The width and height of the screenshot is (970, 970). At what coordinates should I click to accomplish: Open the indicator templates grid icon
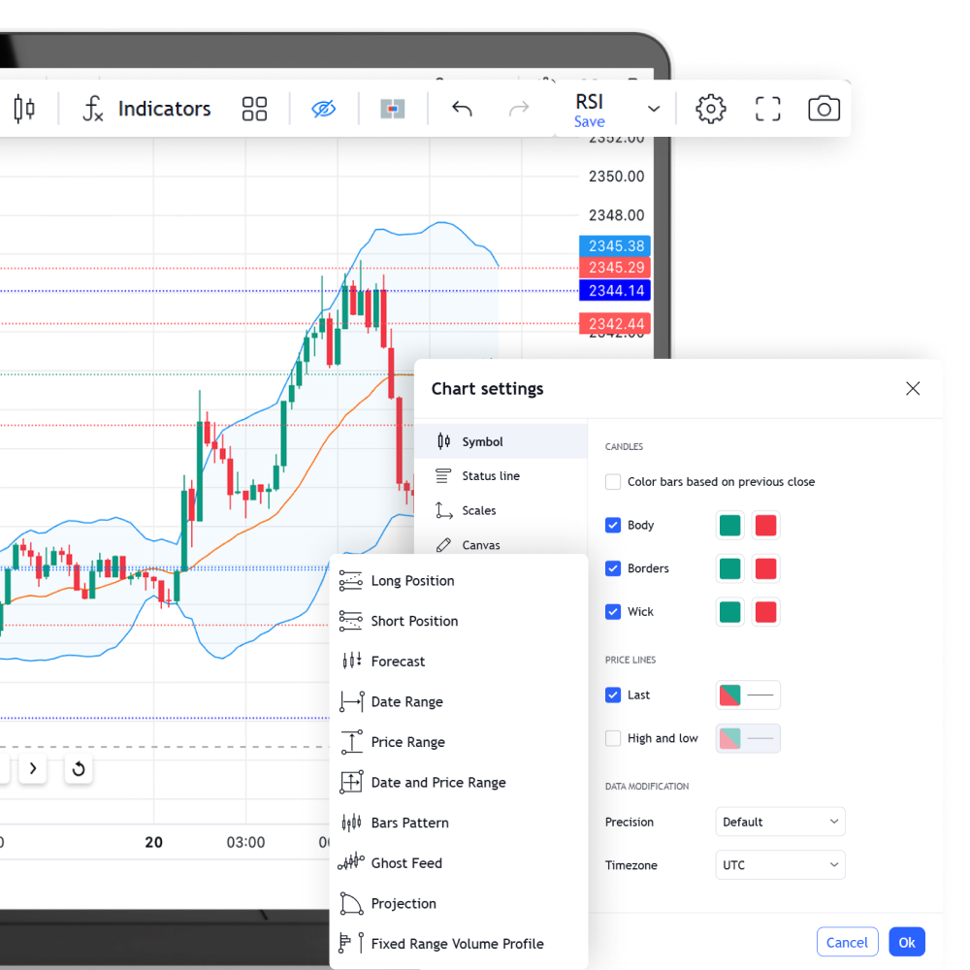click(254, 109)
